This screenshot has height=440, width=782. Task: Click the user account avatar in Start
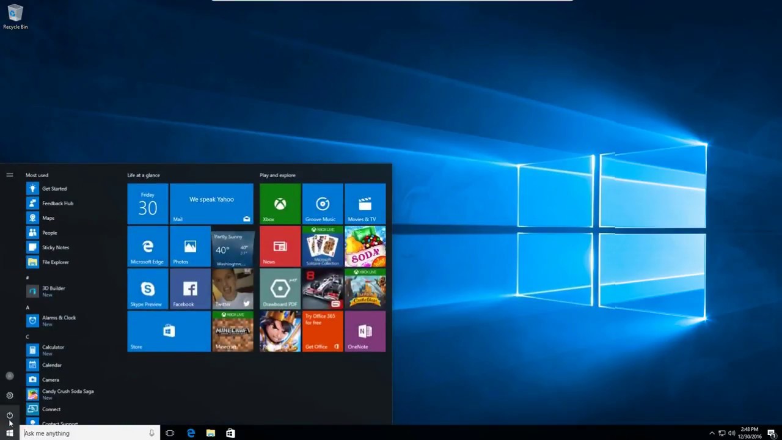tap(10, 376)
